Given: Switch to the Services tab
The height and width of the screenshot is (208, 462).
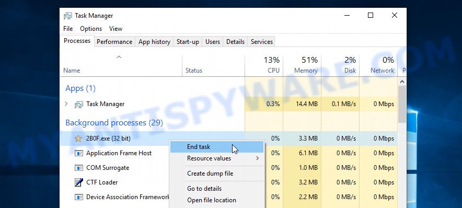Looking at the screenshot, I should pos(262,42).
